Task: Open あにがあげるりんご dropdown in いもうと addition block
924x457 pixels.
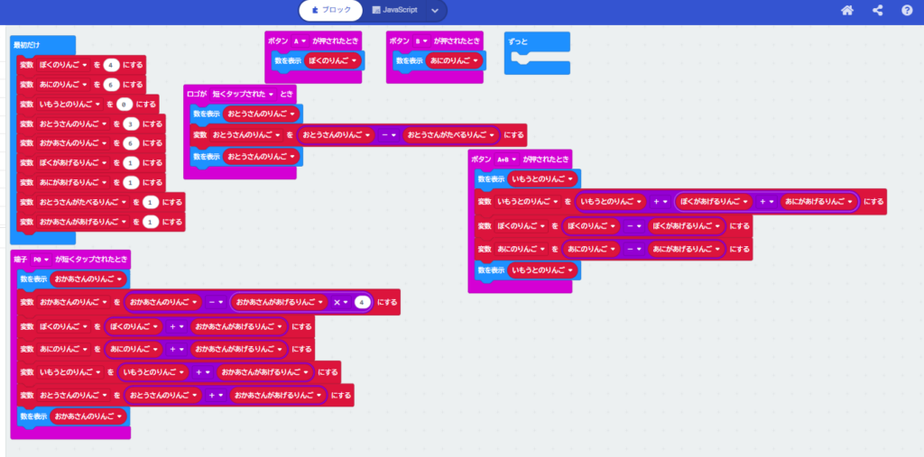Action: click(x=819, y=201)
